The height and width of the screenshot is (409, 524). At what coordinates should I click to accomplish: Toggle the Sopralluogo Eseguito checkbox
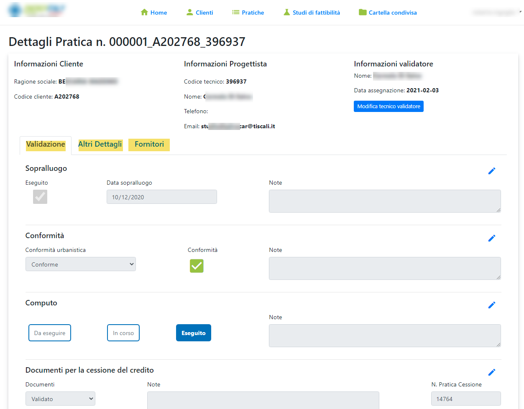pyautogui.click(x=40, y=197)
